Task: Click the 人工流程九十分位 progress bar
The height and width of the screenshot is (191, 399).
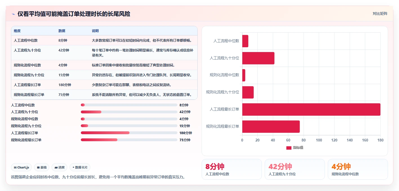Action: (x=129, y=112)
